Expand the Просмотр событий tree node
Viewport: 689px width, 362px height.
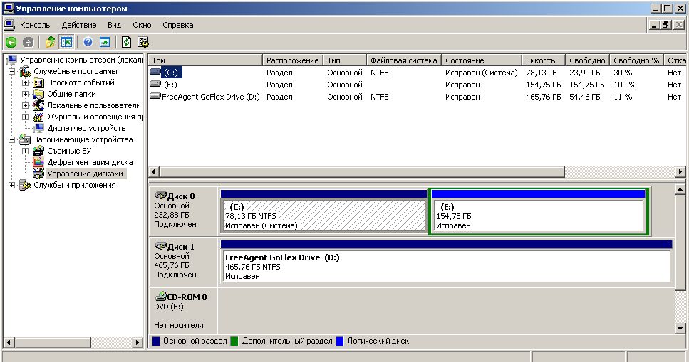[26, 82]
